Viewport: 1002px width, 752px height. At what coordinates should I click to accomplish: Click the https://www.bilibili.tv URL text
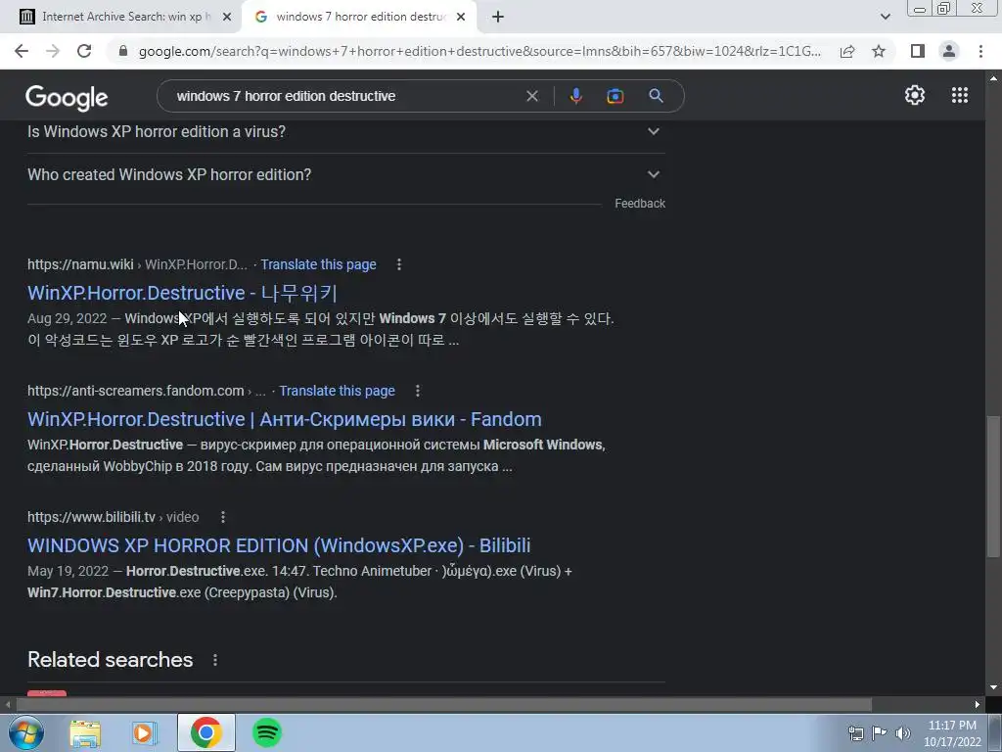tap(91, 517)
